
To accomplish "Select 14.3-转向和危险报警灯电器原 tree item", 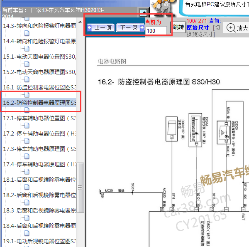I will tap(39, 26).
